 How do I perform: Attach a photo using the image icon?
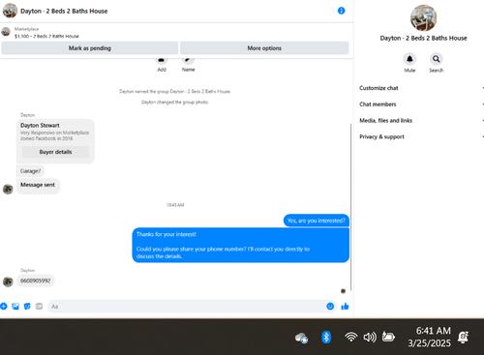15,307
